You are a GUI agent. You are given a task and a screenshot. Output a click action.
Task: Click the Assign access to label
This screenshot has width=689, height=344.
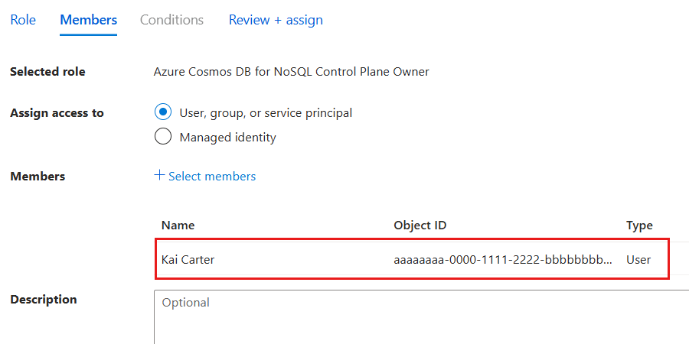tap(57, 113)
